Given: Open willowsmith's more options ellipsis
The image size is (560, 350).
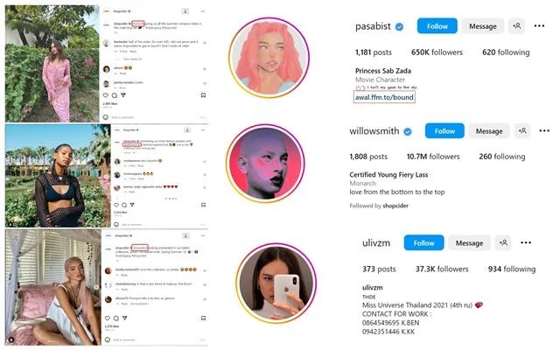Looking at the screenshot, I should (544, 130).
